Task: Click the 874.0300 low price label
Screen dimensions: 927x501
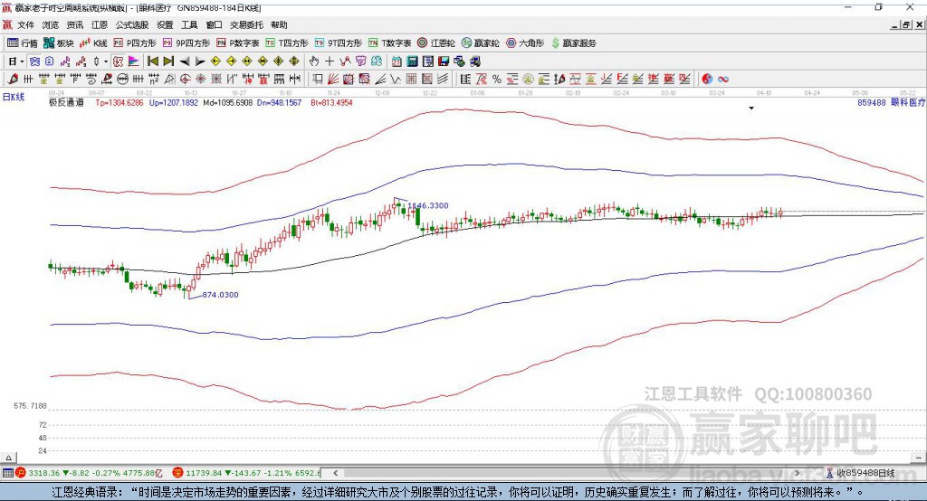Action: (x=221, y=295)
